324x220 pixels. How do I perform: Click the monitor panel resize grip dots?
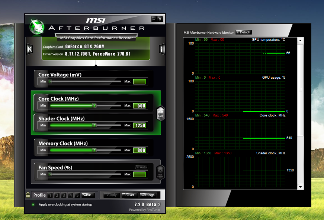[x=300, y=90]
